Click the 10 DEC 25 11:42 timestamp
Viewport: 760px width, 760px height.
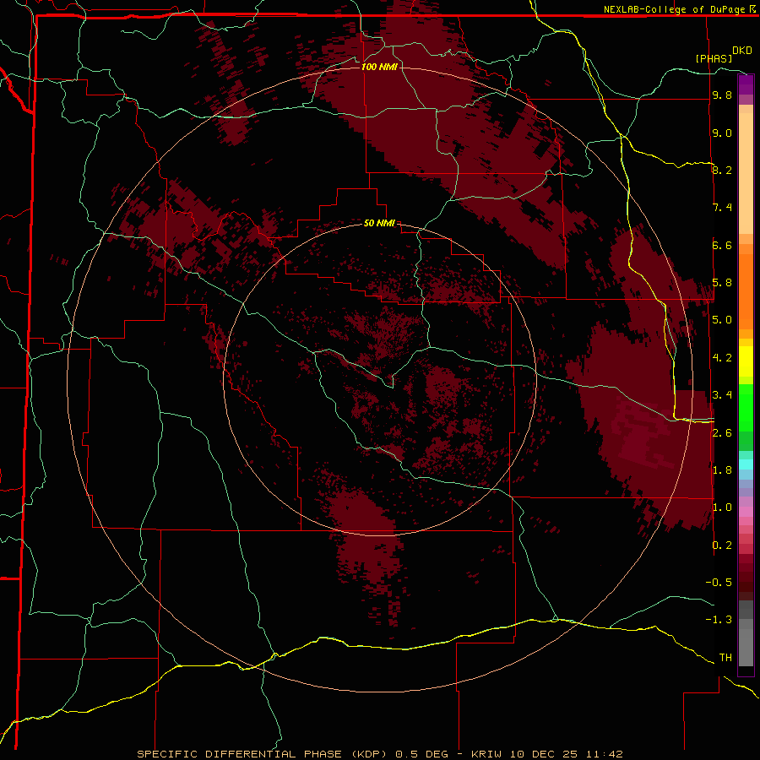(x=567, y=754)
